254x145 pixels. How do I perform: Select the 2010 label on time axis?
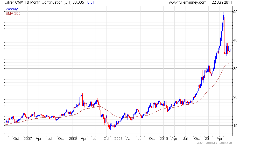[x=163, y=139]
